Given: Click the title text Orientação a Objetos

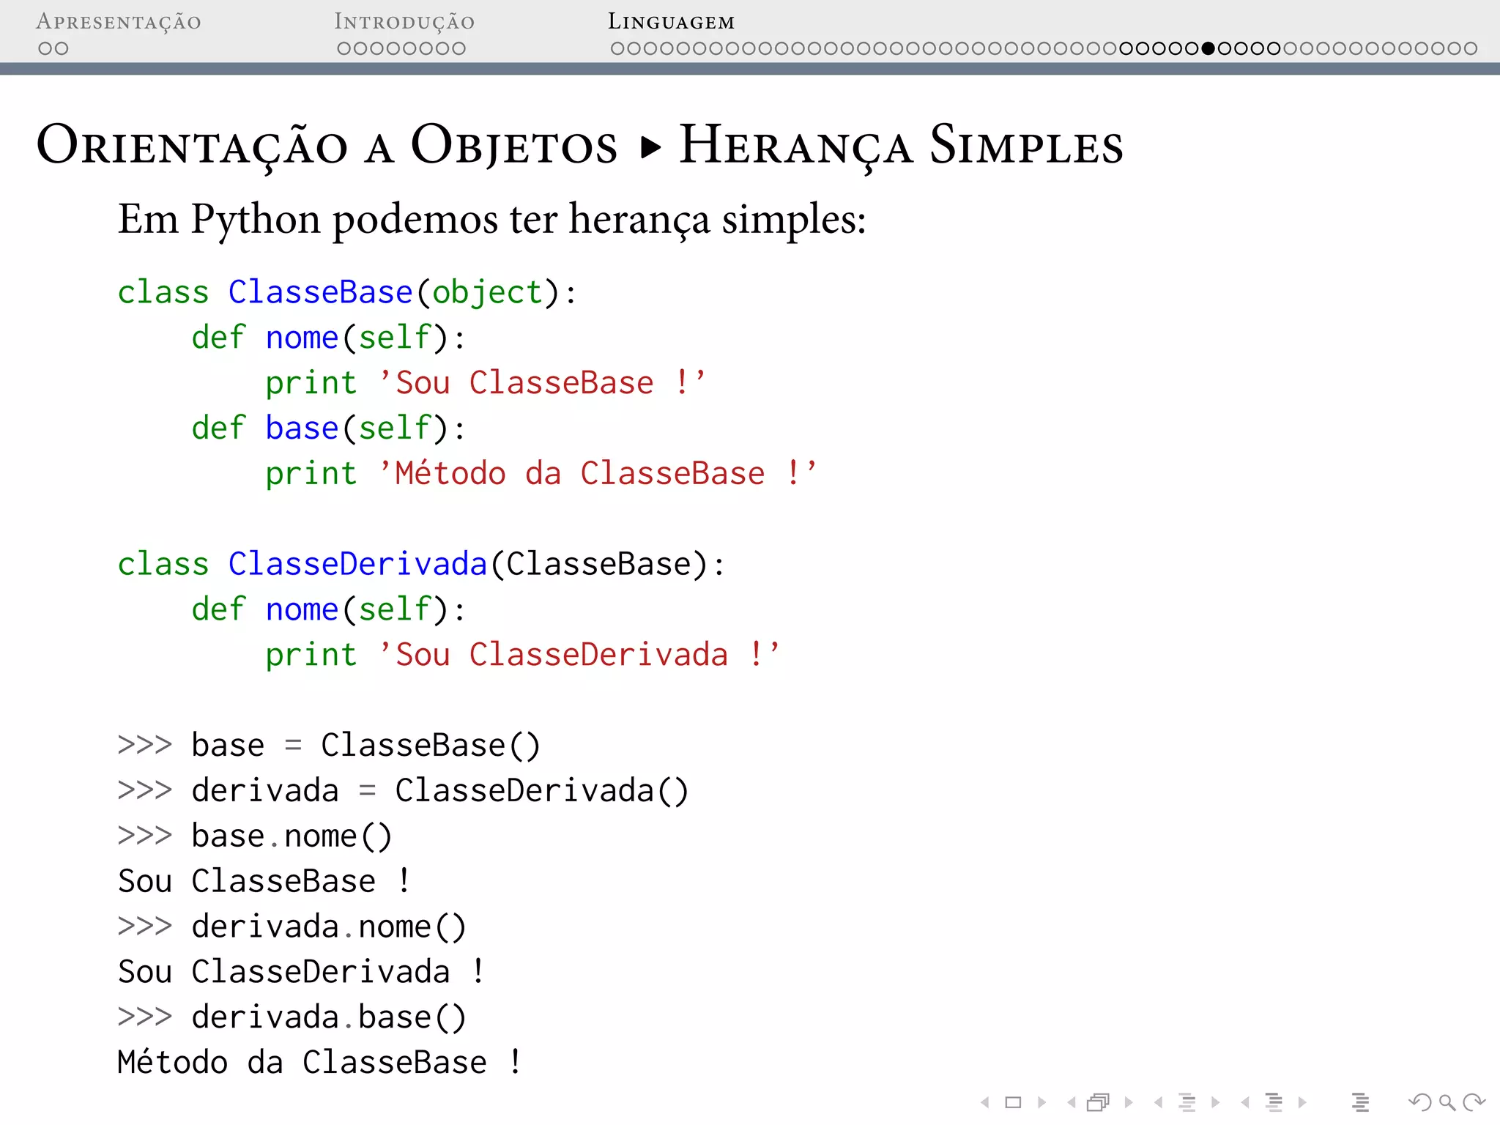Looking at the screenshot, I should coord(327,146).
